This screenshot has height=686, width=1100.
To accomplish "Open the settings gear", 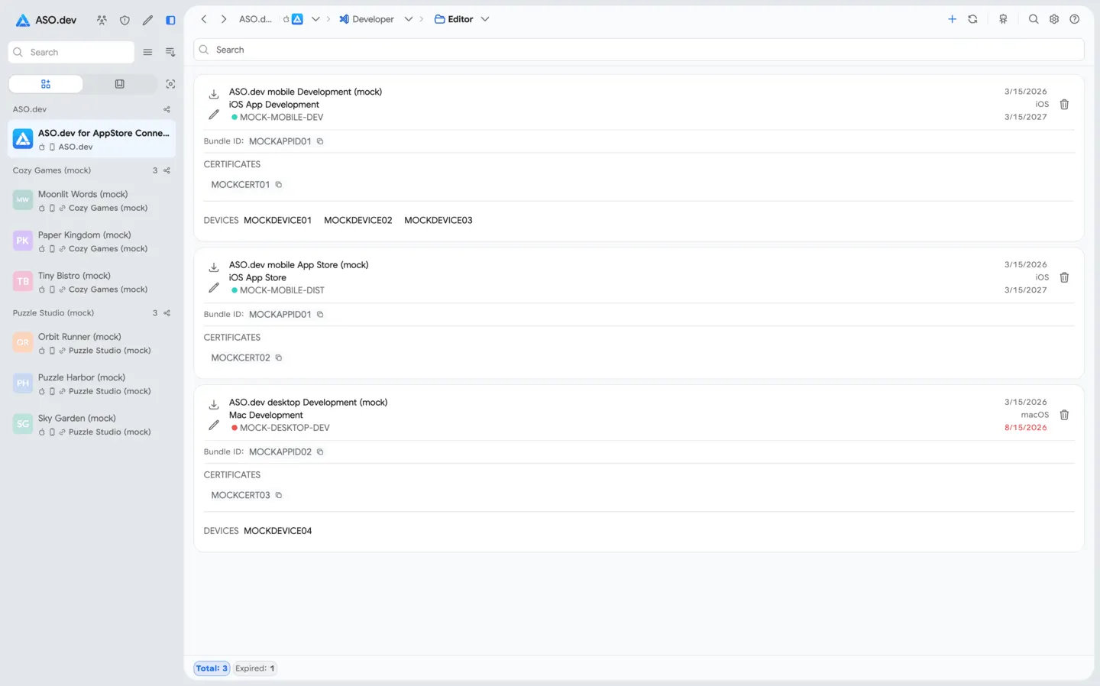I will 1054,19.
